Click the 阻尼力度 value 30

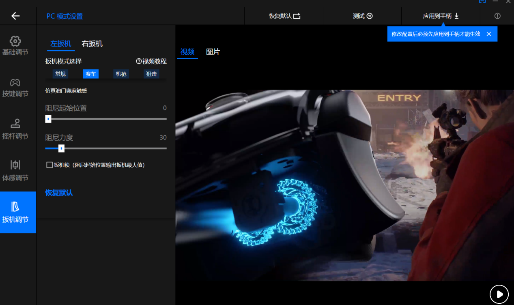(163, 137)
